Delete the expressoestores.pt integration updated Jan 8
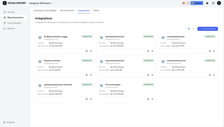 pyautogui.click(x=152, y=75)
